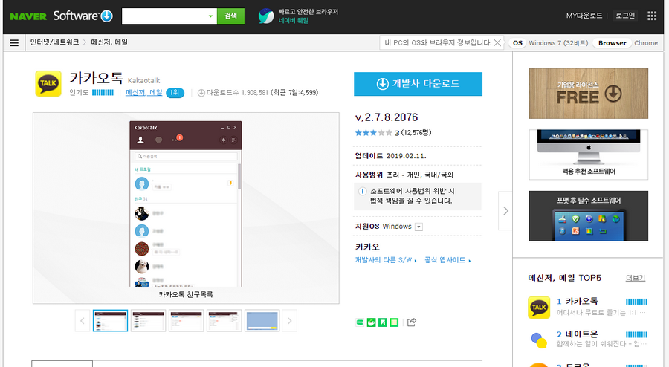Click the 1위 rank badge
Screen dimensions: 669x367
coord(175,93)
